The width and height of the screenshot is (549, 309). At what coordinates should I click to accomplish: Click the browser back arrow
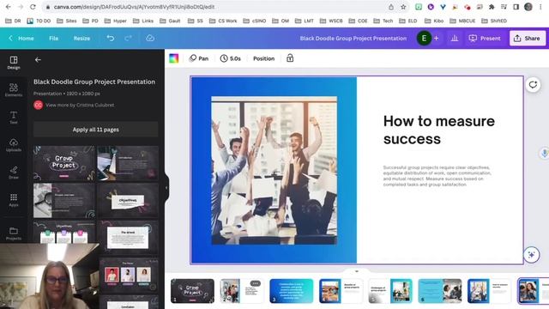(x=8, y=7)
